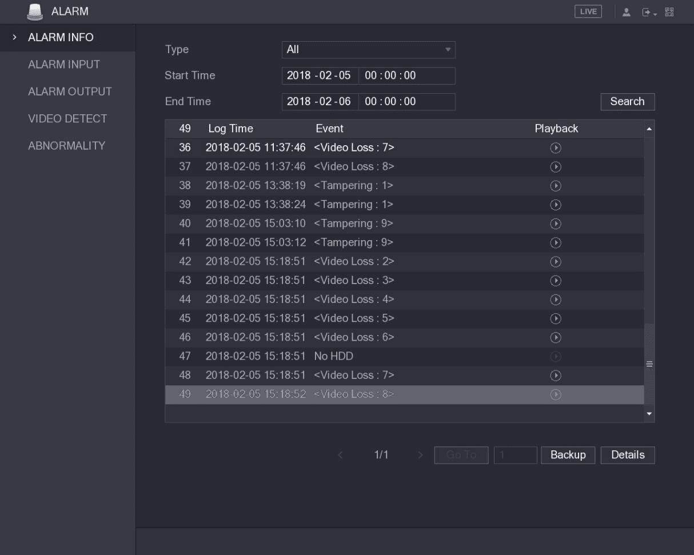The image size is (694, 555).
Task: Open ALARM OUTPUT section
Action: 70,91
